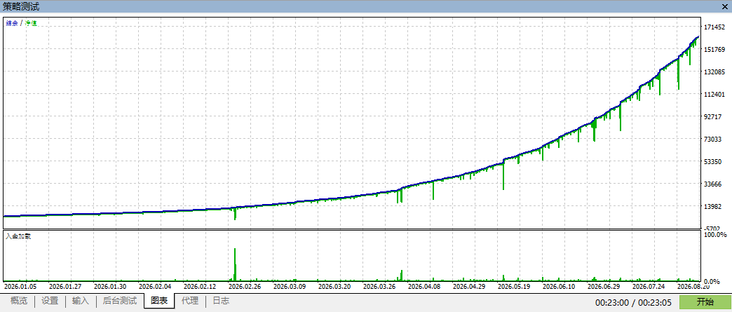732x312 pixels.
Task: Click the 2026.06.10 date label
Action: (x=559, y=287)
